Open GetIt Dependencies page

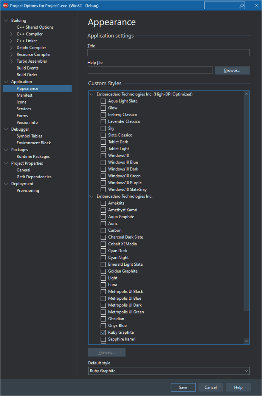click(34, 177)
